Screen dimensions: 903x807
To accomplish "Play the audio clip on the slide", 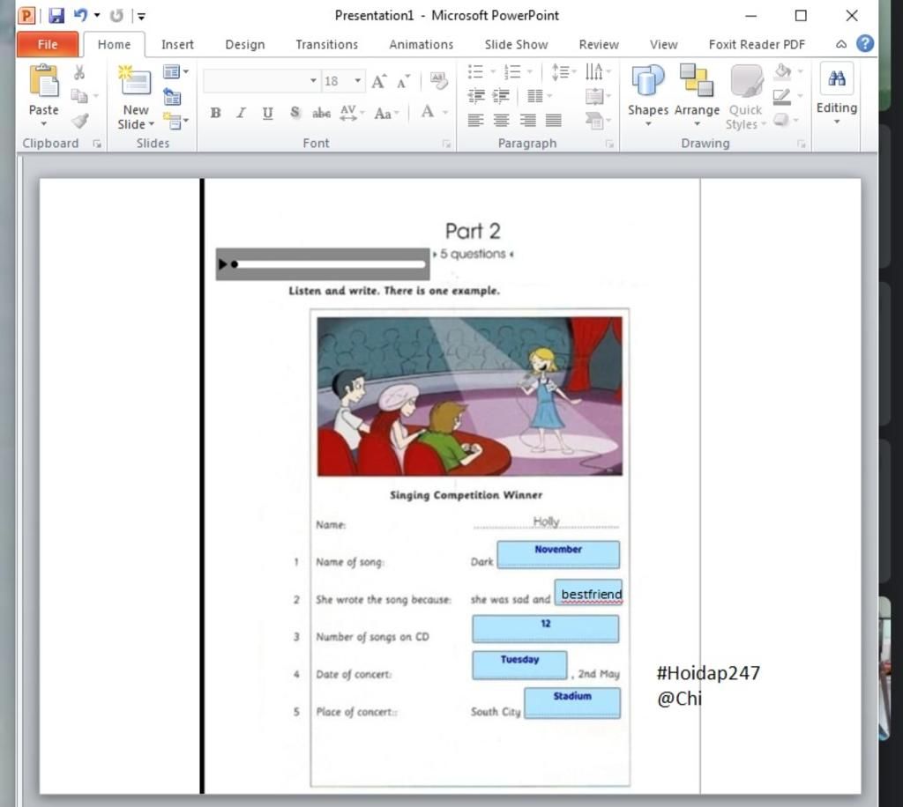I will click(x=222, y=264).
